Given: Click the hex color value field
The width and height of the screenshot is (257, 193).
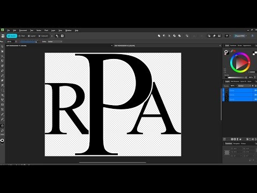Looking at the screenshot, I should coord(252,72).
